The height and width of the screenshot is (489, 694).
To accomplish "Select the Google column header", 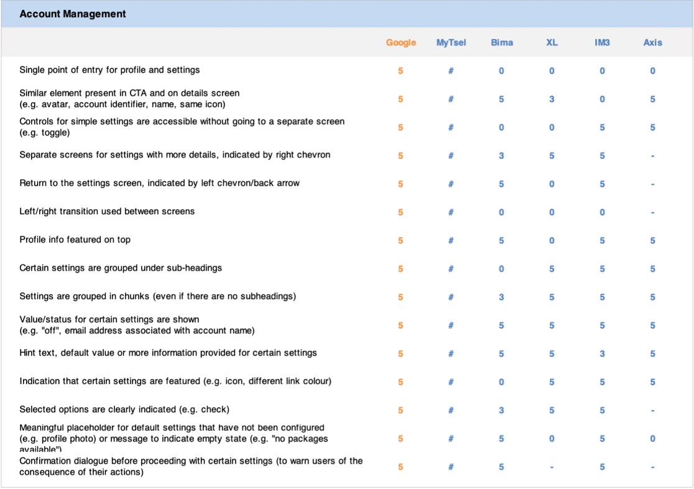I will (400, 43).
